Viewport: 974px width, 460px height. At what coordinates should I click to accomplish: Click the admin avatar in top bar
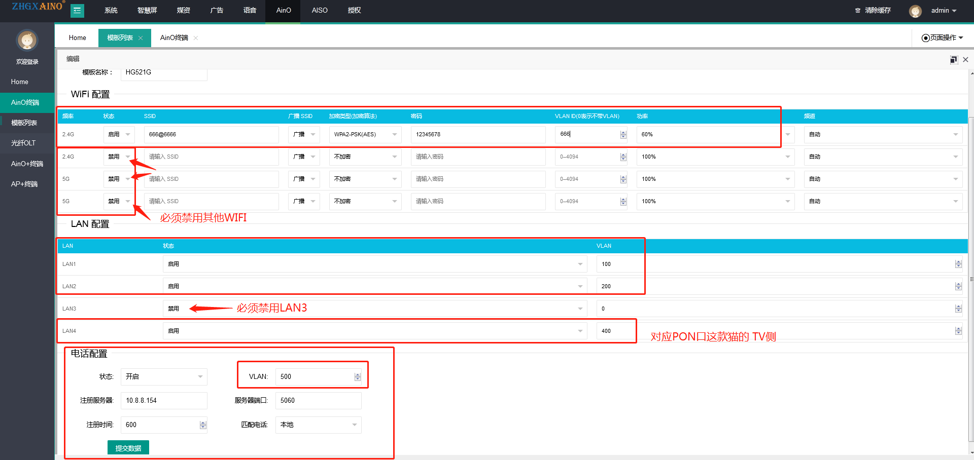point(915,11)
